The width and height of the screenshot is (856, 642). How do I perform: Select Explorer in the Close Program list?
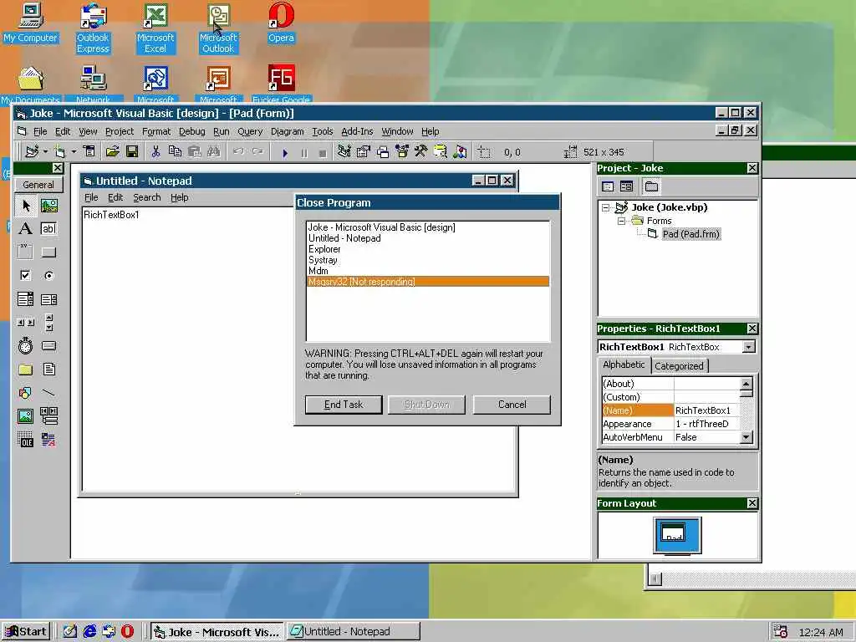(x=428, y=249)
